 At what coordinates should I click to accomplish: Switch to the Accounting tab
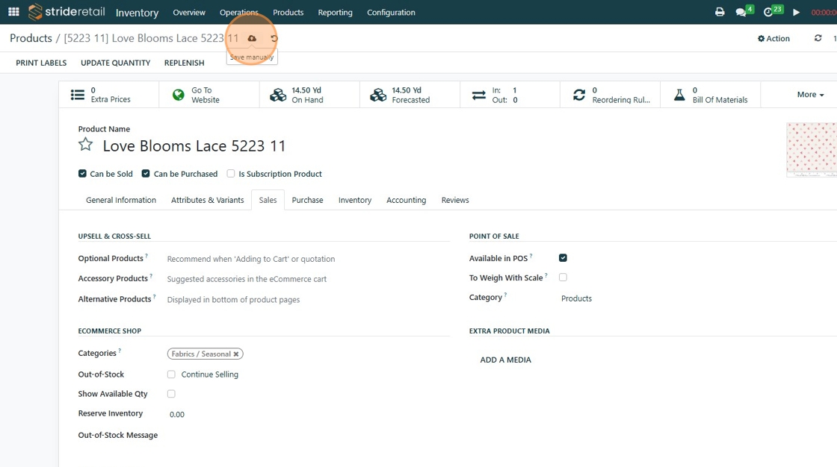407,200
